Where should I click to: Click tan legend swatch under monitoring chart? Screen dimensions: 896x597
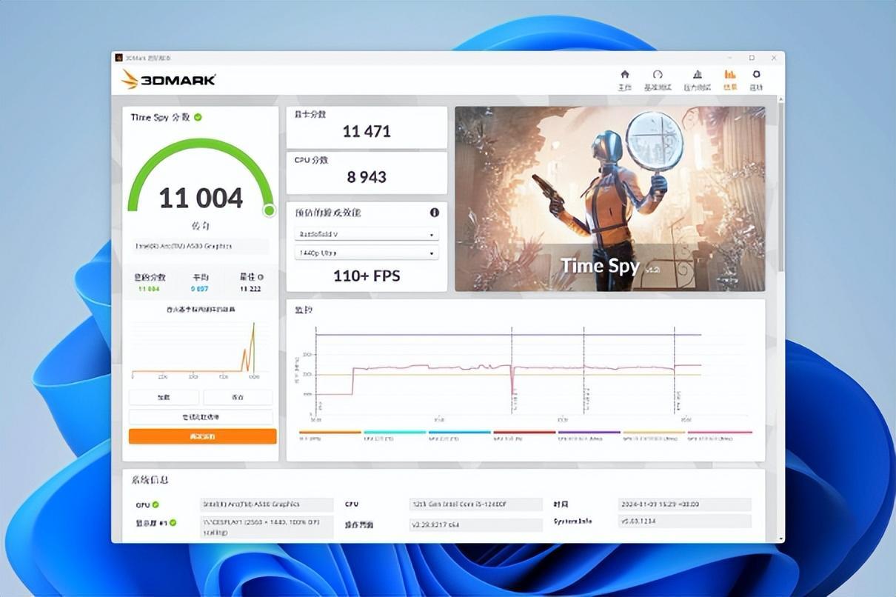pos(654,432)
